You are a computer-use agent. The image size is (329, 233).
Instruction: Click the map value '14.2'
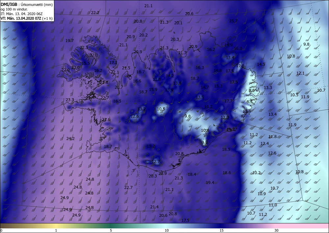click(x=170, y=76)
